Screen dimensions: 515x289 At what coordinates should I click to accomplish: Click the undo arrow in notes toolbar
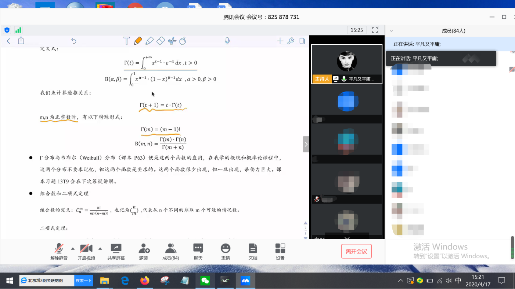(74, 41)
